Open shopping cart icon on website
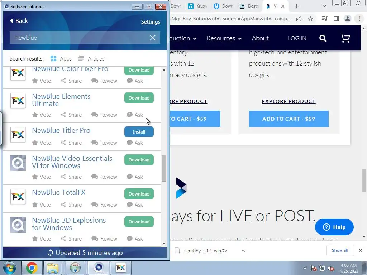Screen dimensions: 367x275 (345, 38)
